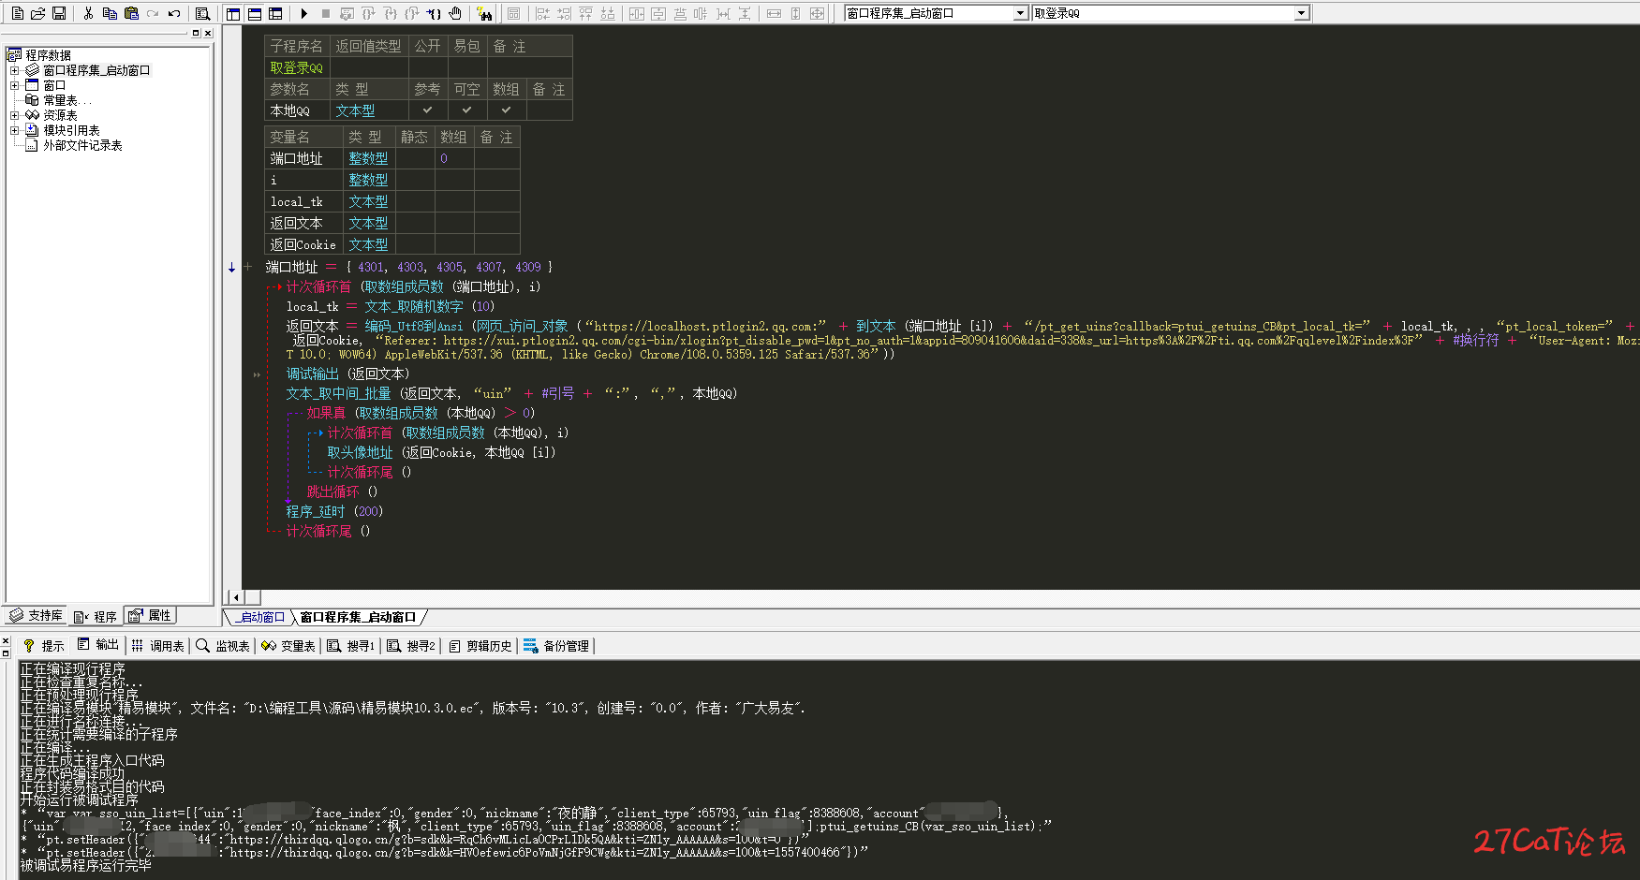Toggle the combined panels layout icon
The height and width of the screenshot is (880, 1640).
pyautogui.click(x=275, y=13)
